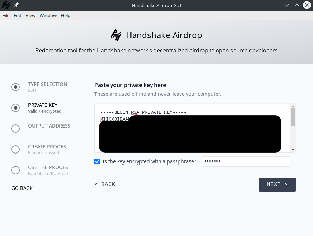Click the BACK button

[x=105, y=184]
